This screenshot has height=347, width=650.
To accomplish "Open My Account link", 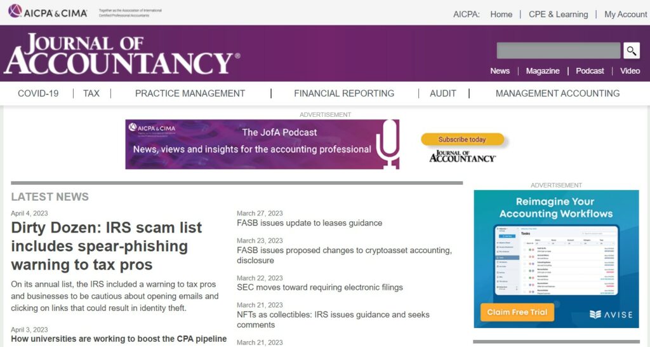I will pyautogui.click(x=625, y=14).
